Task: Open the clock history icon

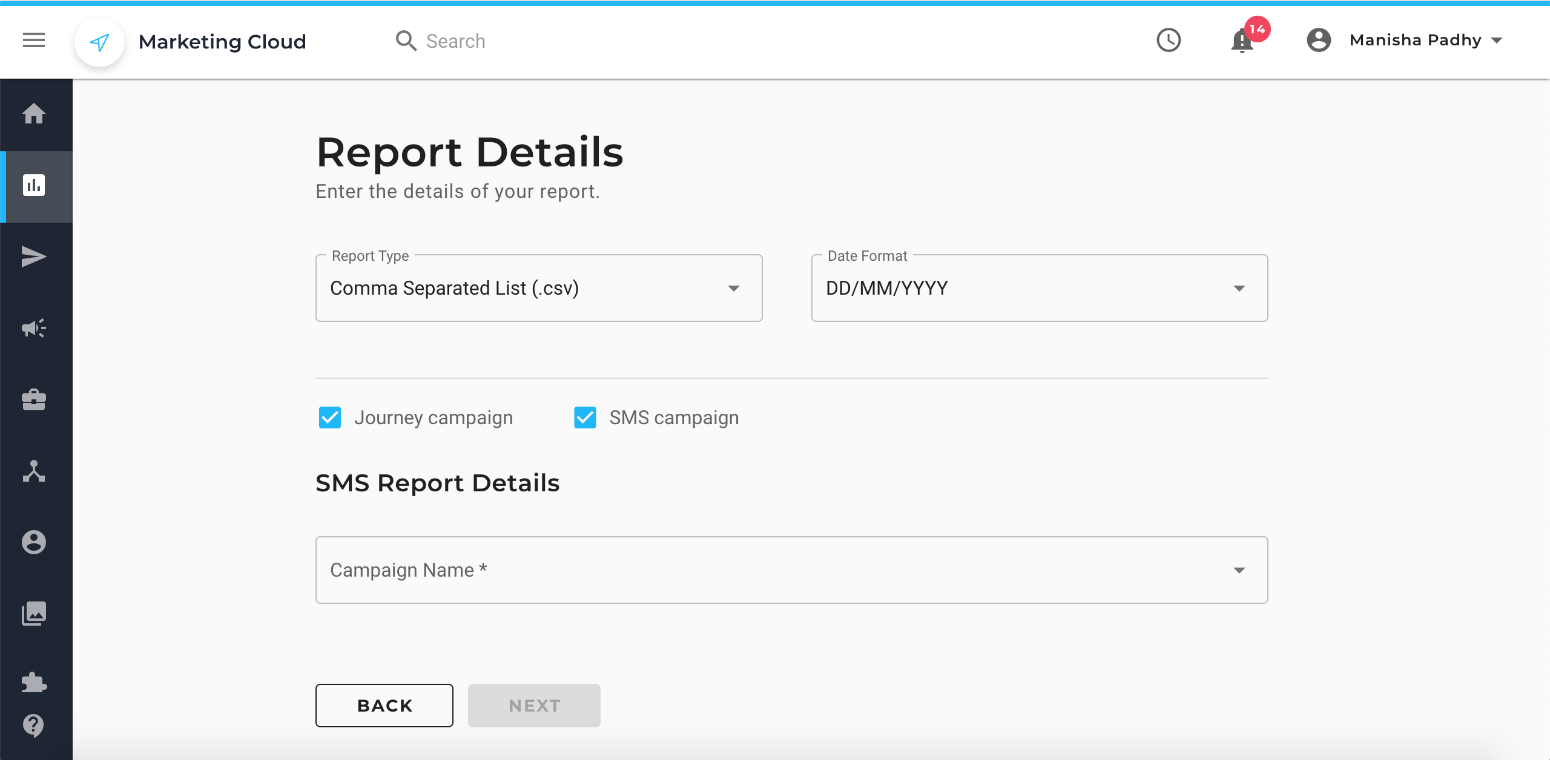Action: 1169,41
